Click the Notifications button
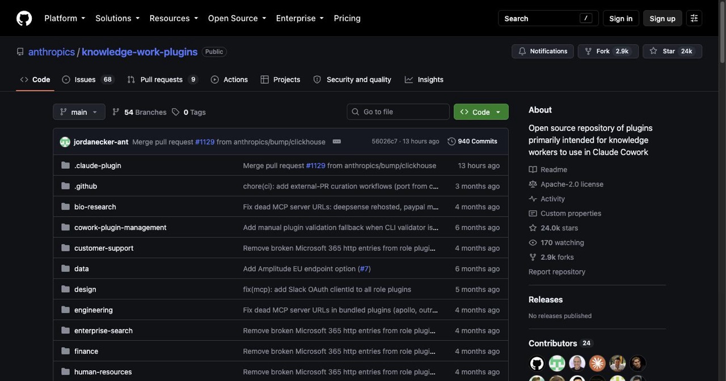726x381 pixels. 543,51
